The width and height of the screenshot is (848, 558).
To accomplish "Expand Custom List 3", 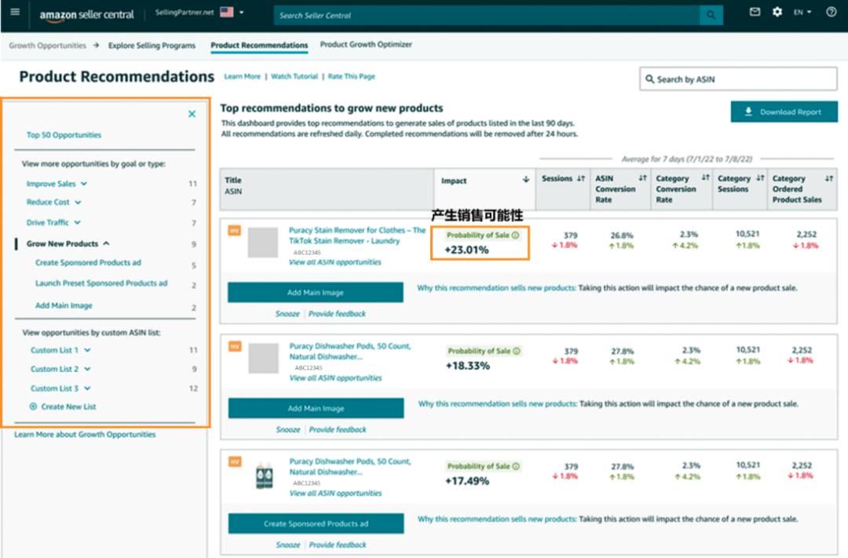I will 60,388.
